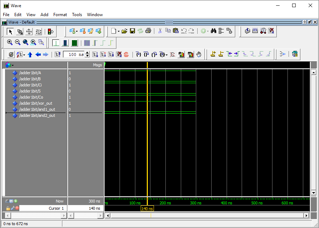319x228 pixels.
Task: Click the blue left arrow icon
Action: click(x=38, y=54)
